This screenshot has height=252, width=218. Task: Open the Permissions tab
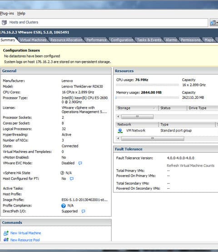[x=191, y=40]
